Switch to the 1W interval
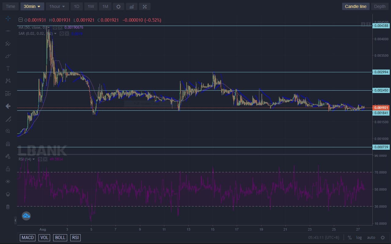The height and width of the screenshot is (244, 391). point(91,6)
